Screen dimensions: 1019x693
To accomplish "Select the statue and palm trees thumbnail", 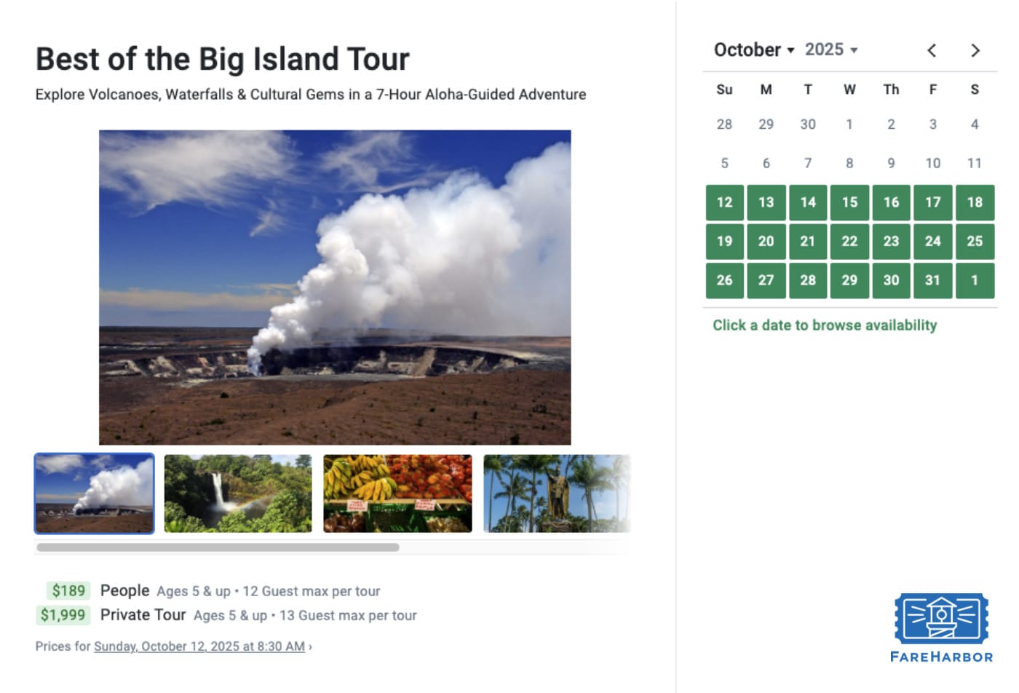I will click(x=557, y=494).
